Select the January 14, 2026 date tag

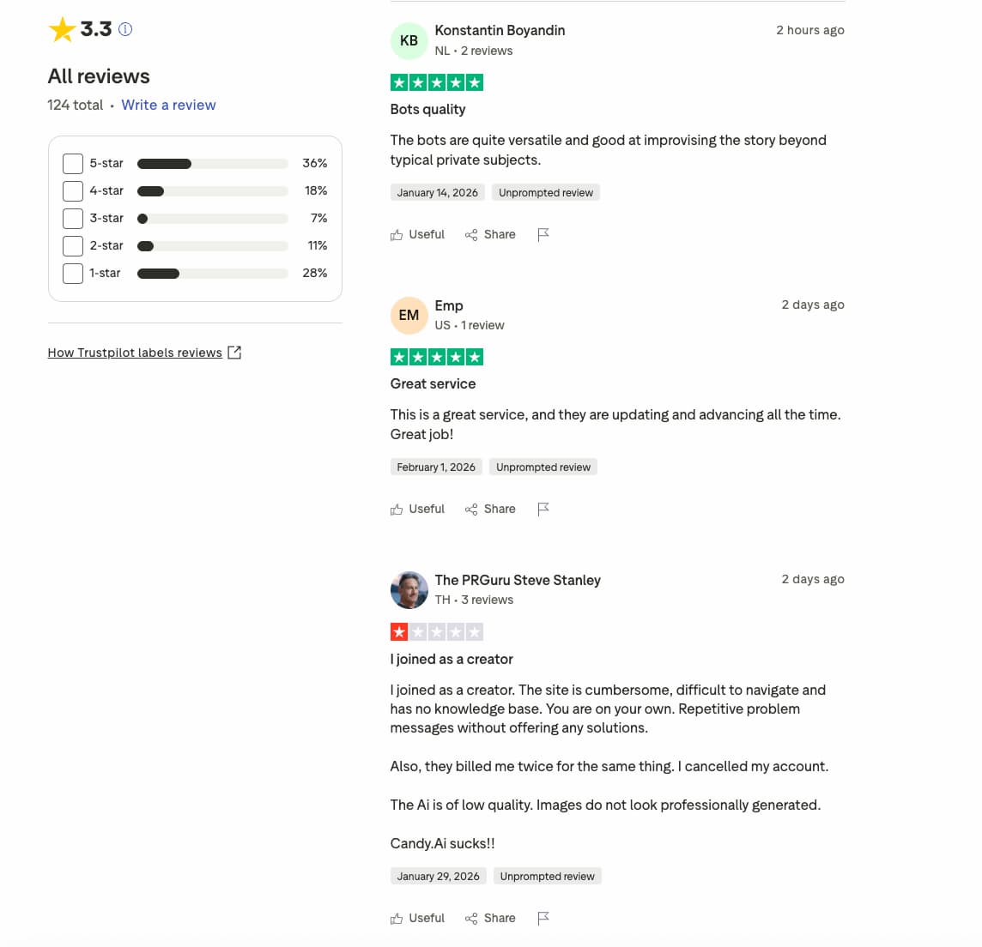click(x=438, y=192)
